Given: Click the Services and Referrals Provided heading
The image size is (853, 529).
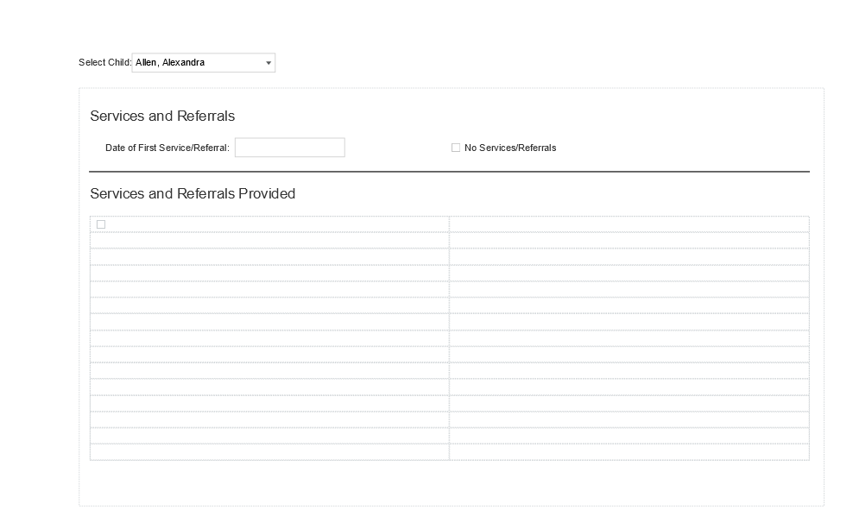Looking at the screenshot, I should pyautogui.click(x=193, y=193).
